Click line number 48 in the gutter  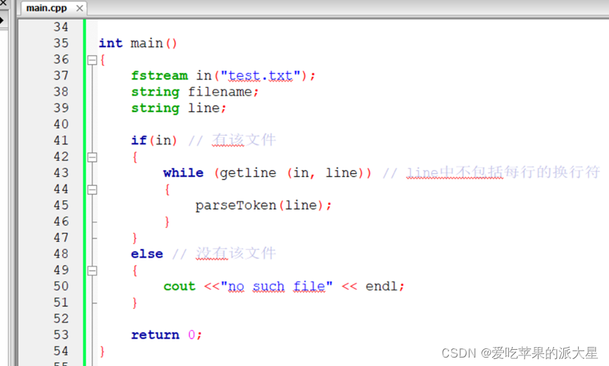61,253
